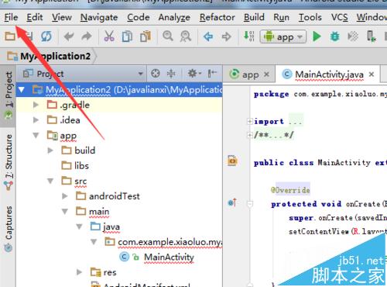Hide the Project panel with the hide icon
The height and width of the screenshot is (287, 387).
pyautogui.click(x=212, y=74)
